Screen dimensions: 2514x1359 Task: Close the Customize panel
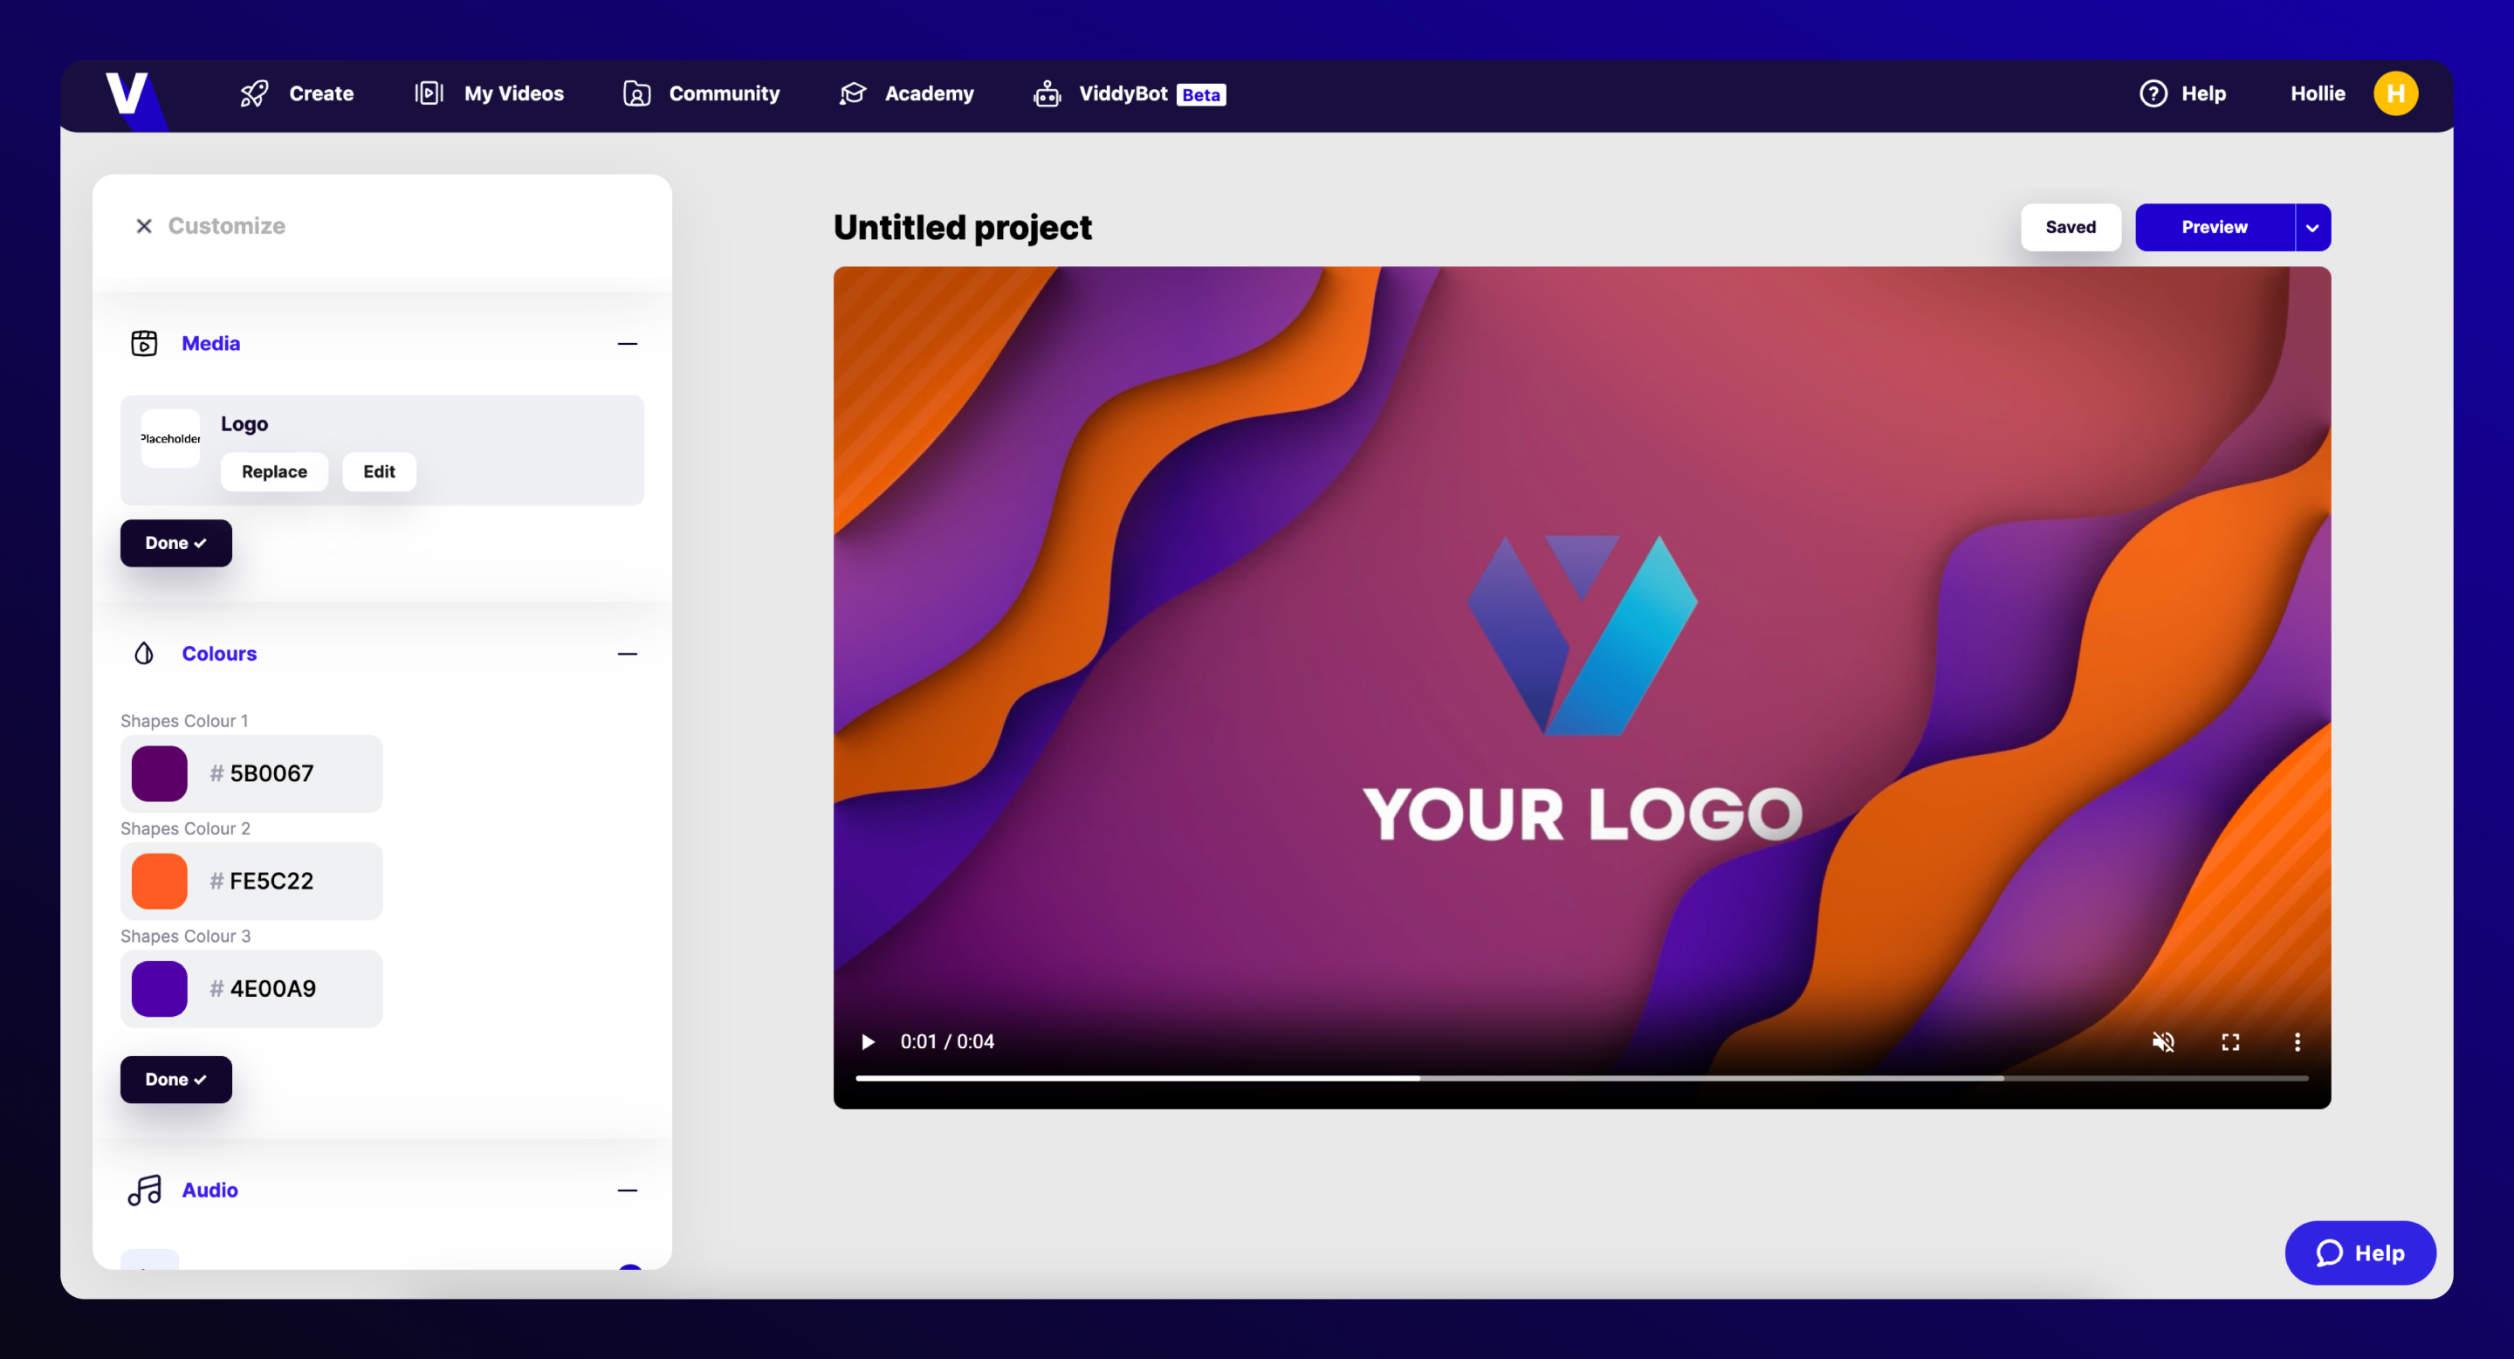(x=143, y=226)
